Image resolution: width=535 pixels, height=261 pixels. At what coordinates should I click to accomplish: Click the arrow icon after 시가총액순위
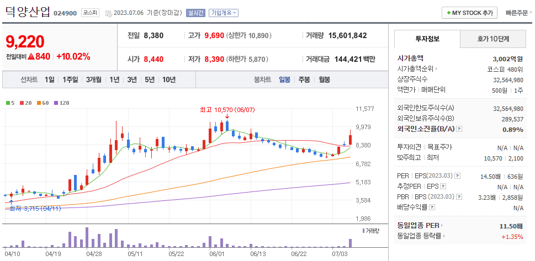436,69
